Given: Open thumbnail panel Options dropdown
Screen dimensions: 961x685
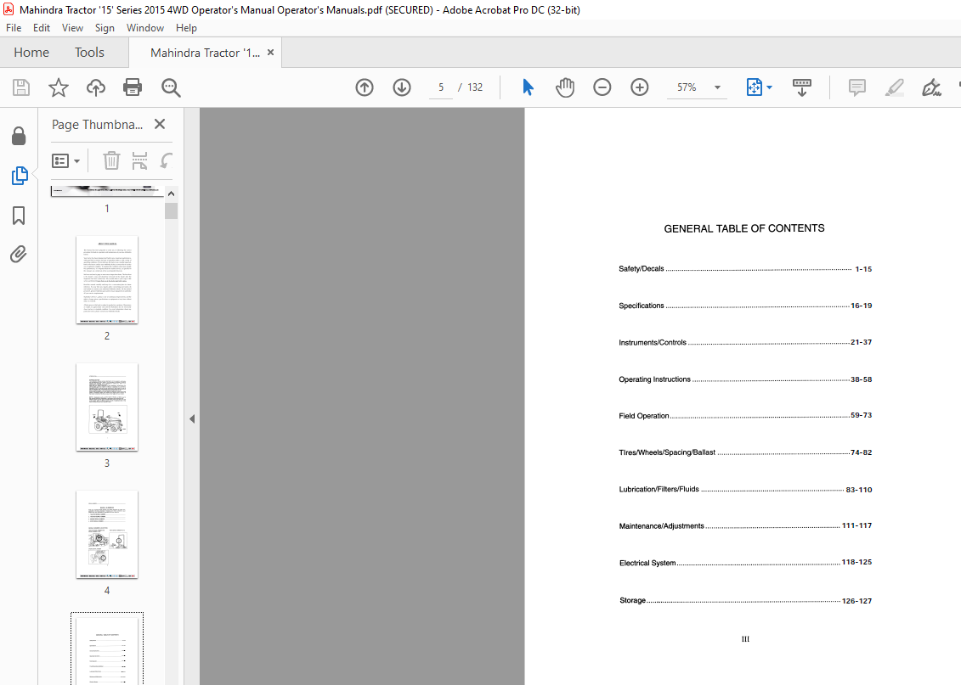Looking at the screenshot, I should (66, 161).
